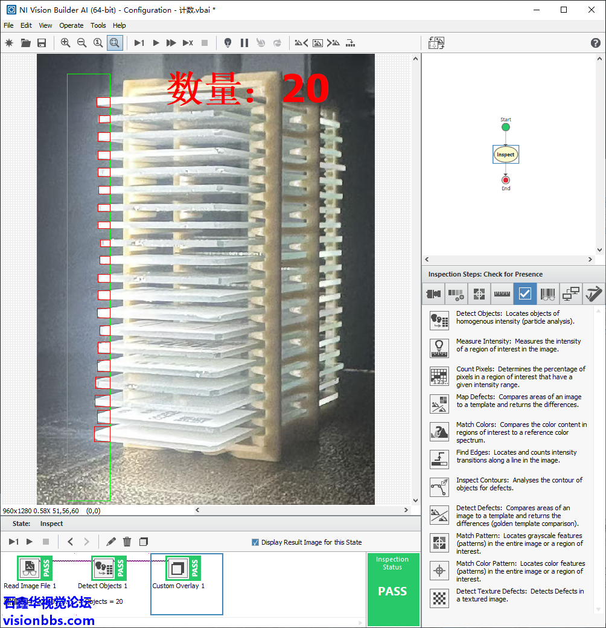Delete selected step with trash icon
This screenshot has height=628, width=606.
tap(127, 542)
